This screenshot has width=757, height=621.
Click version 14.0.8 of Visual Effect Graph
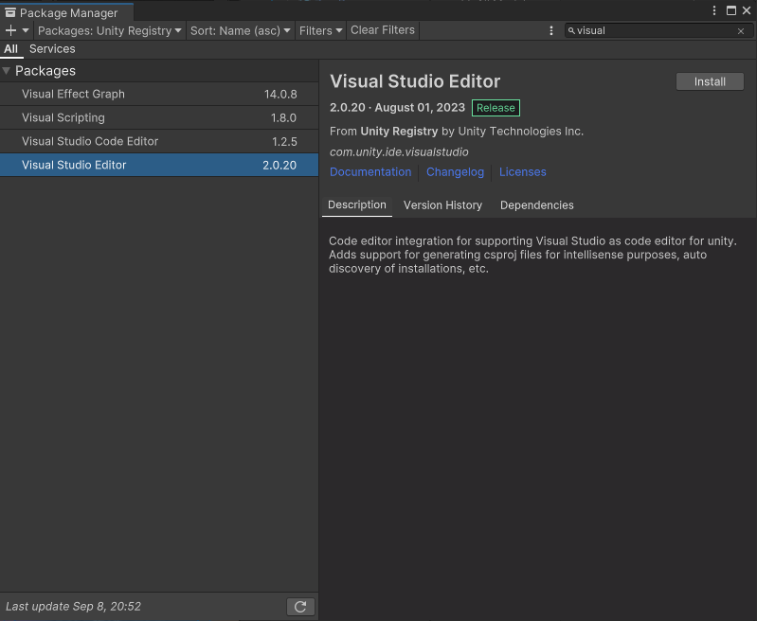pos(280,94)
